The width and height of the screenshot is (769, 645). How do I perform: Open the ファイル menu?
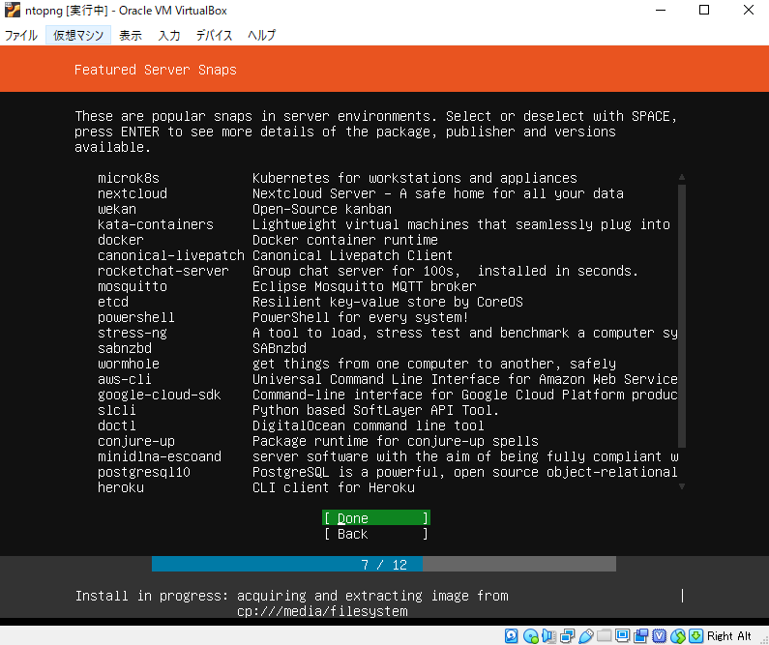21,35
